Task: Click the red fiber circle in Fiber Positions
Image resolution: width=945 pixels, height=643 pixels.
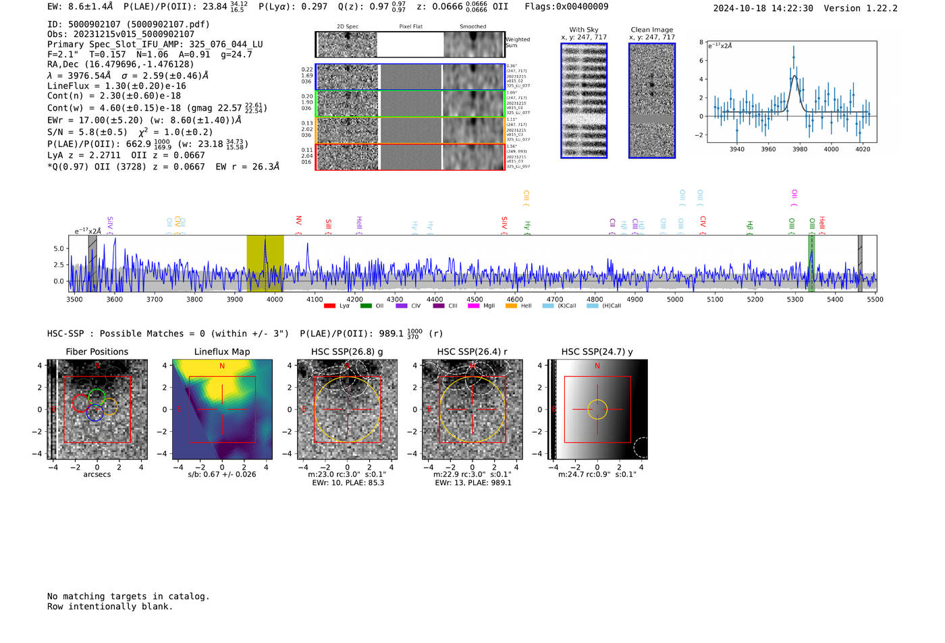Action: pyautogui.click(x=80, y=403)
